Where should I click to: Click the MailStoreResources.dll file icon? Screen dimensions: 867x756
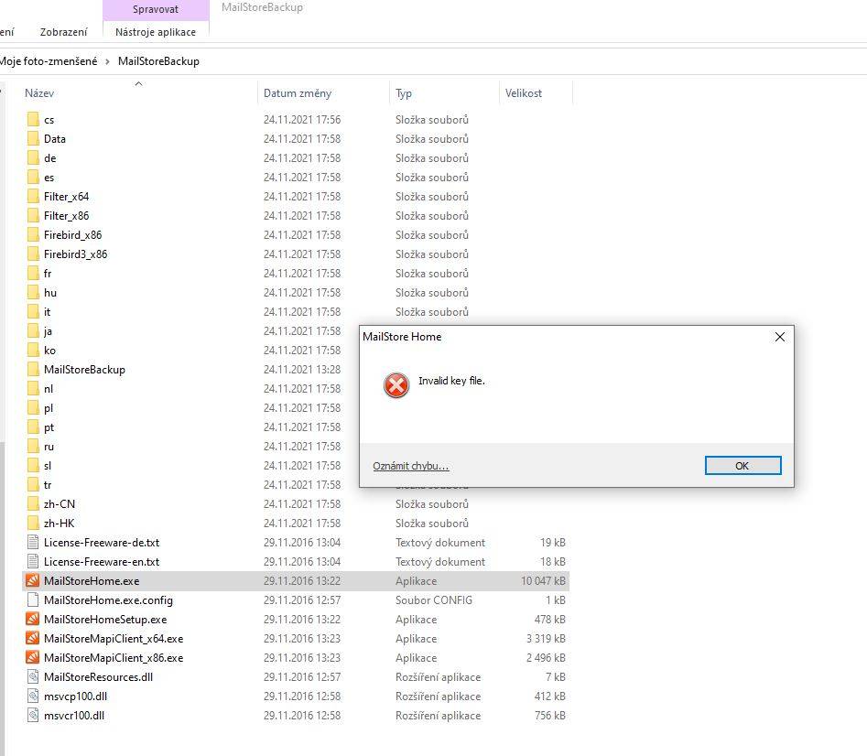(x=33, y=677)
